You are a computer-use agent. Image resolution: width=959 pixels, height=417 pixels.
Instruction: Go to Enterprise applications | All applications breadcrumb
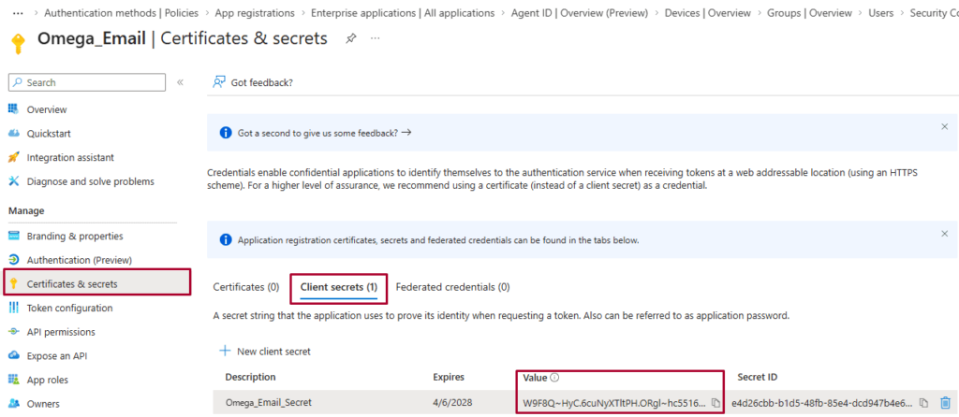tap(403, 13)
